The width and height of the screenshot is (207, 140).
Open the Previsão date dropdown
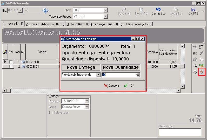[87, 101]
